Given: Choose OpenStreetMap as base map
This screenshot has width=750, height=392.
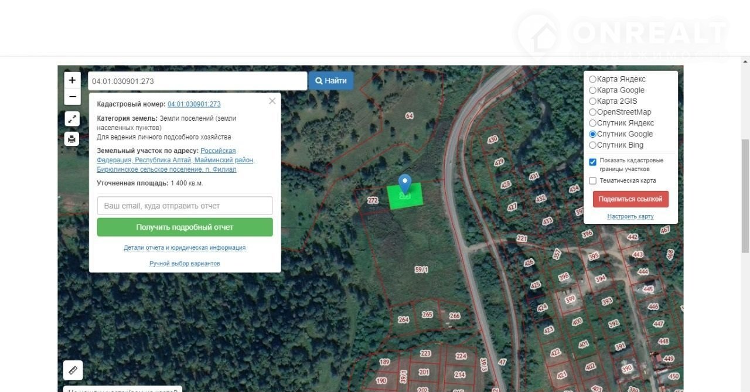Looking at the screenshot, I should 592,112.
